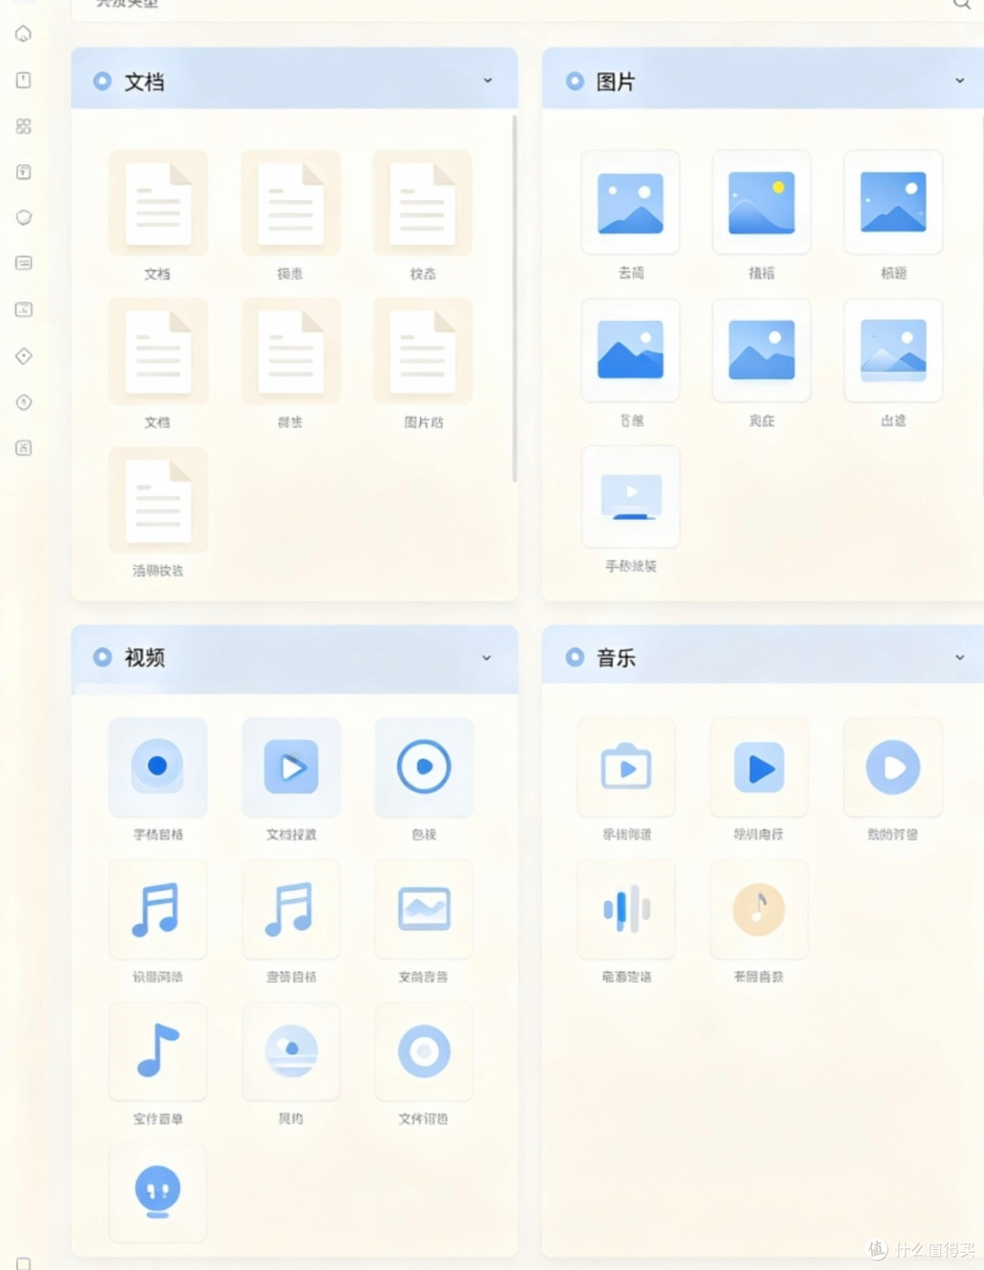
Task: Click the 视频 panel title text
Action: tap(145, 657)
